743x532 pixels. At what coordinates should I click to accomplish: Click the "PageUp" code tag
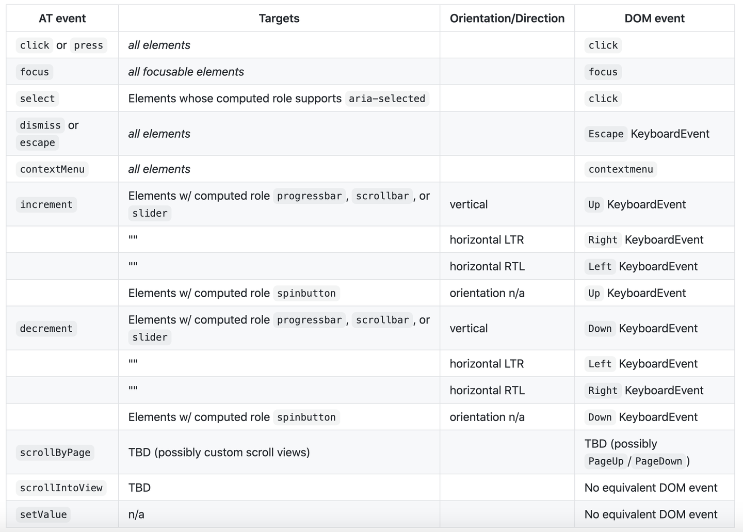tap(606, 461)
